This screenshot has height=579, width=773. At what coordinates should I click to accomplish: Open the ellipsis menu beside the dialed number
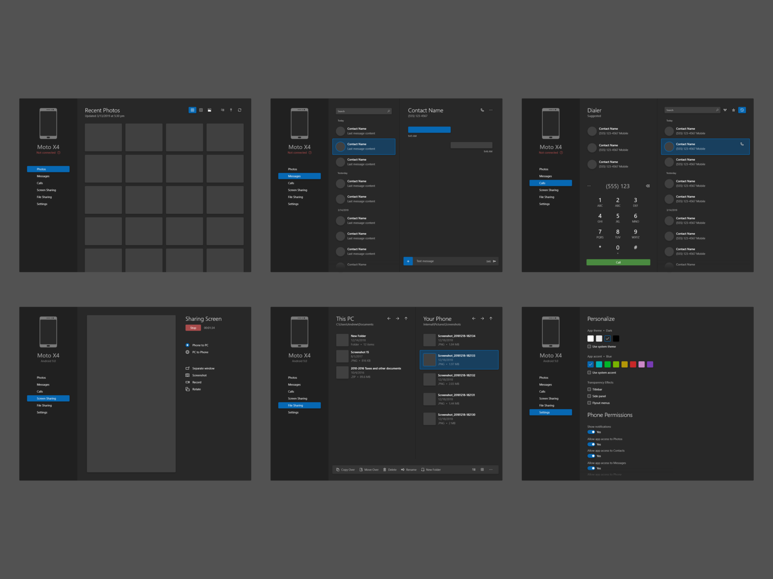pyautogui.click(x=589, y=185)
